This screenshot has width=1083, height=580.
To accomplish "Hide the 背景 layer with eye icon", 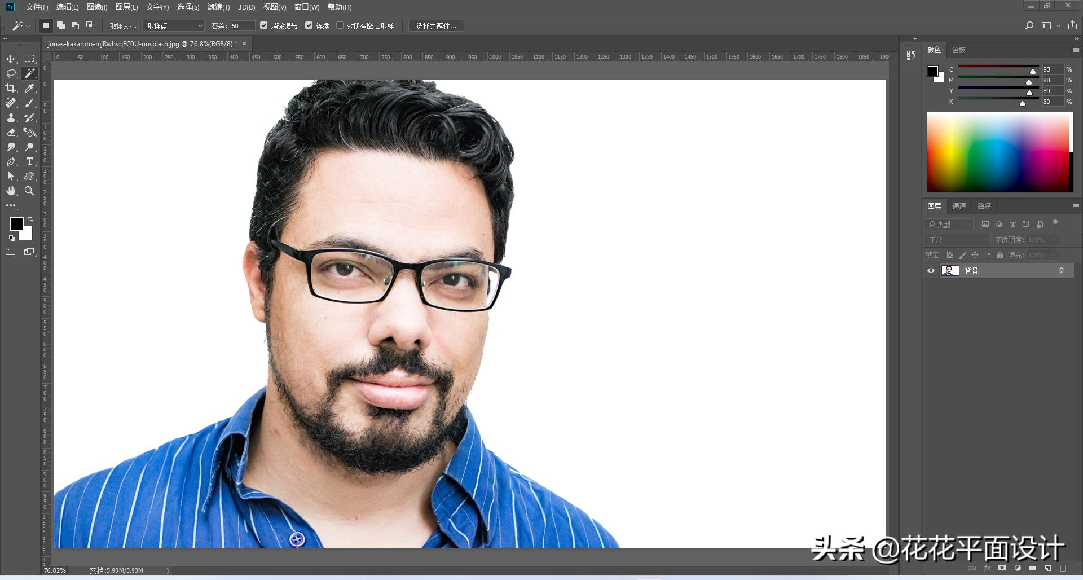I will point(931,271).
